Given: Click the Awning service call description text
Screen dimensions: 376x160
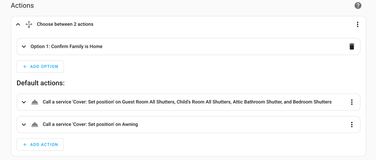Looking at the screenshot, I should coord(90,124).
